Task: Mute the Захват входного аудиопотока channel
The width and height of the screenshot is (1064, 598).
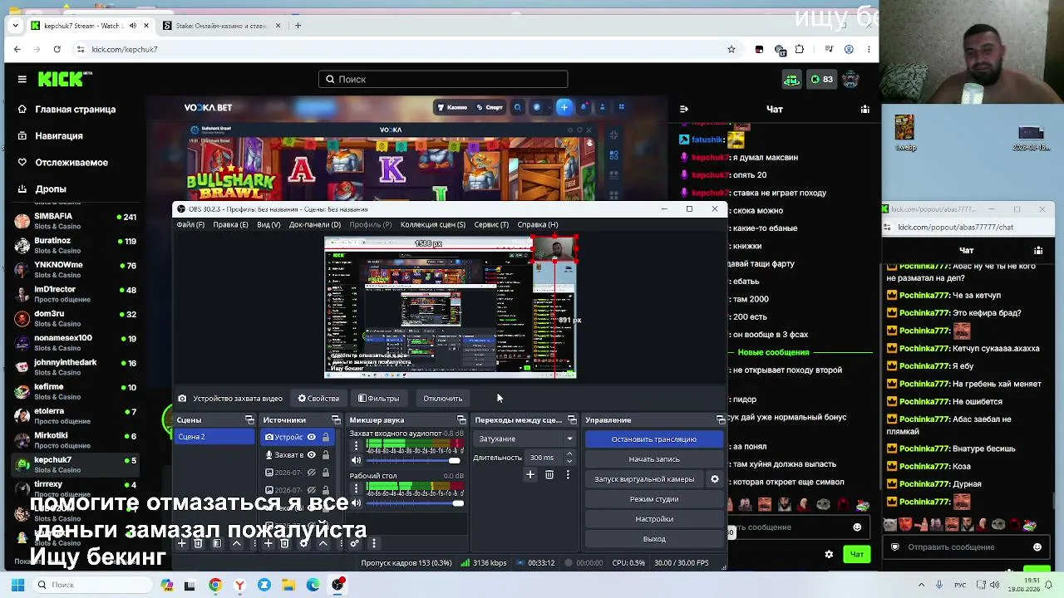Action: (x=357, y=461)
